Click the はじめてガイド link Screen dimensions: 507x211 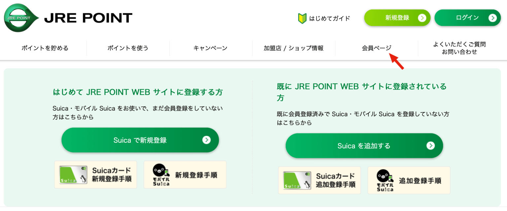(x=324, y=18)
